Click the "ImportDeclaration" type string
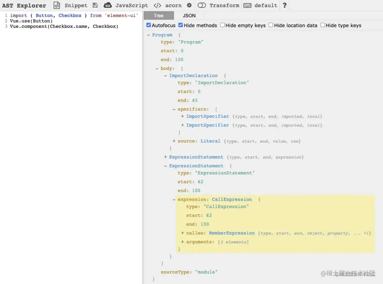Image resolution: width=383 pixels, height=284 pixels. coord(222,83)
